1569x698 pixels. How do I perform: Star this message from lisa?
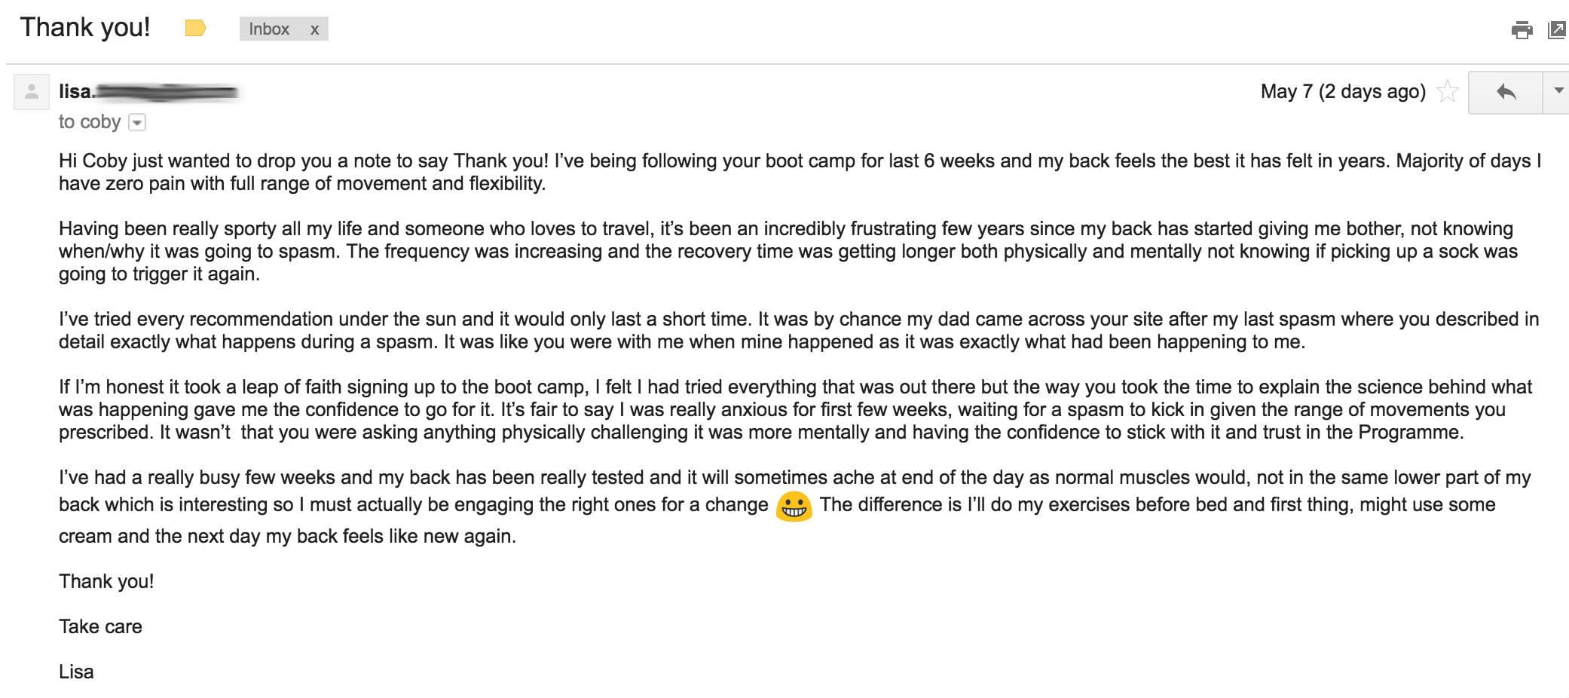[x=1448, y=91]
